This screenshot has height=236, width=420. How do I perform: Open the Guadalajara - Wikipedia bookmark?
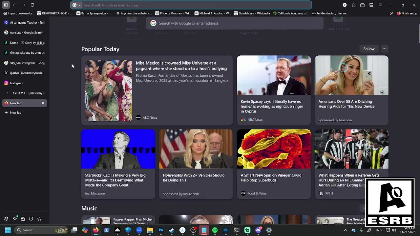click(252, 13)
